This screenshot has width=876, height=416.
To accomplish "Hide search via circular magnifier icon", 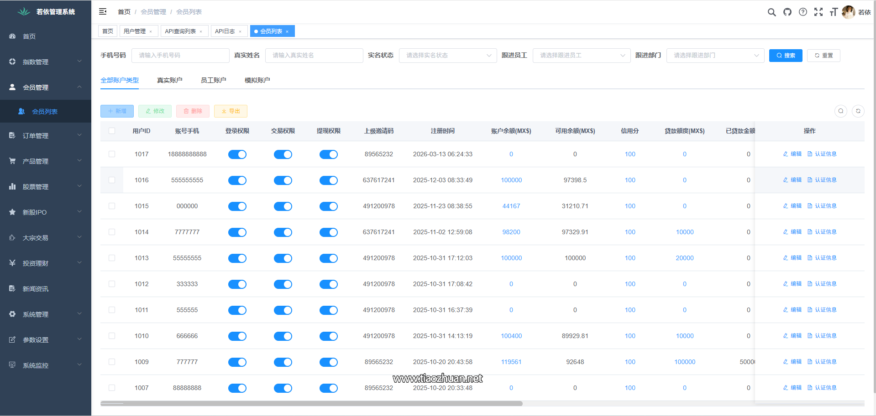I will tap(841, 111).
